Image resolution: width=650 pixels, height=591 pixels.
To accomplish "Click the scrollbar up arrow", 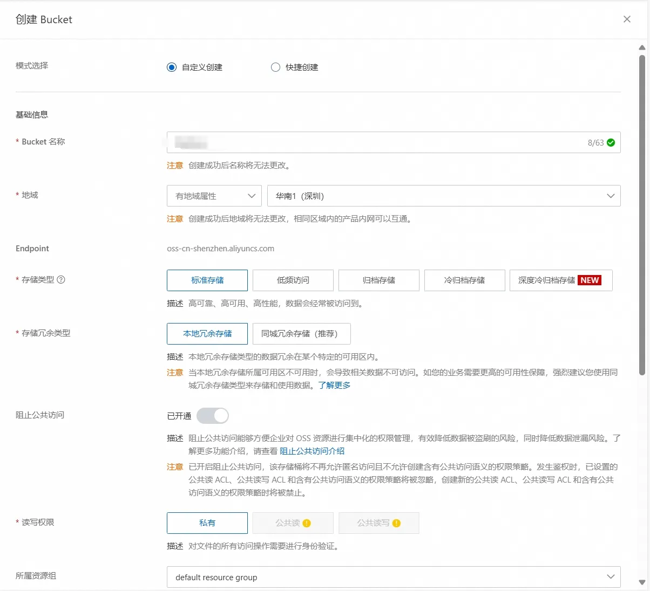I will [x=642, y=47].
